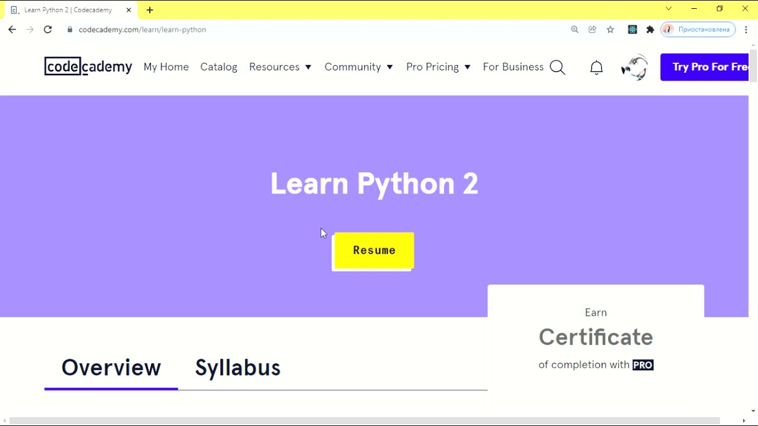
Task: Open the Catalog page
Action: click(219, 67)
